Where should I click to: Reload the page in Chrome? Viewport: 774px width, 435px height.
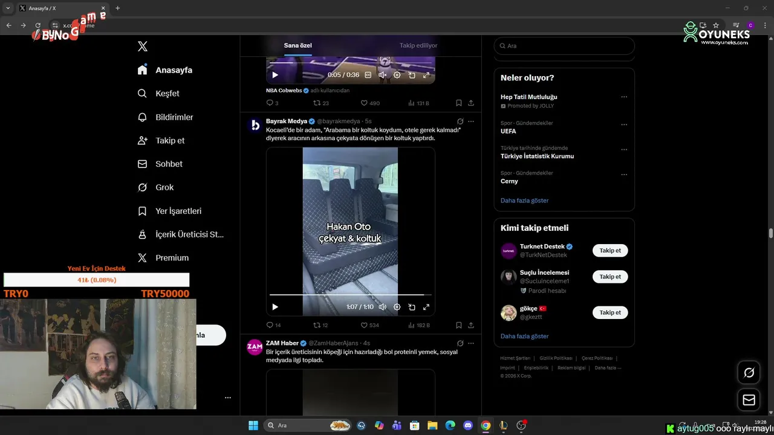pos(38,25)
